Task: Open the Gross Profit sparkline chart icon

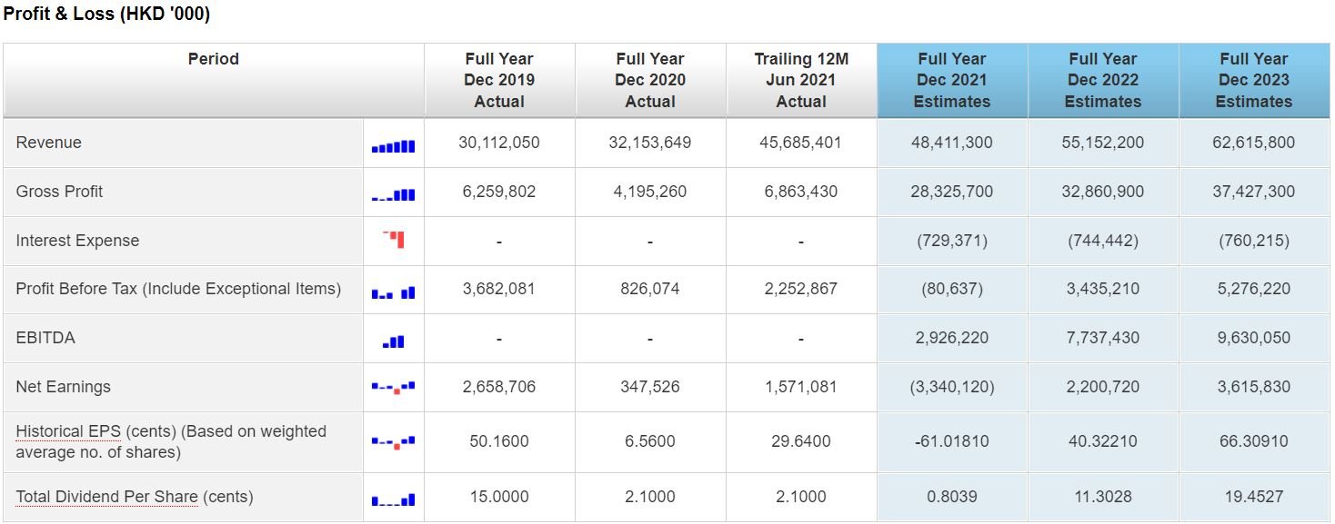Action: [x=393, y=195]
